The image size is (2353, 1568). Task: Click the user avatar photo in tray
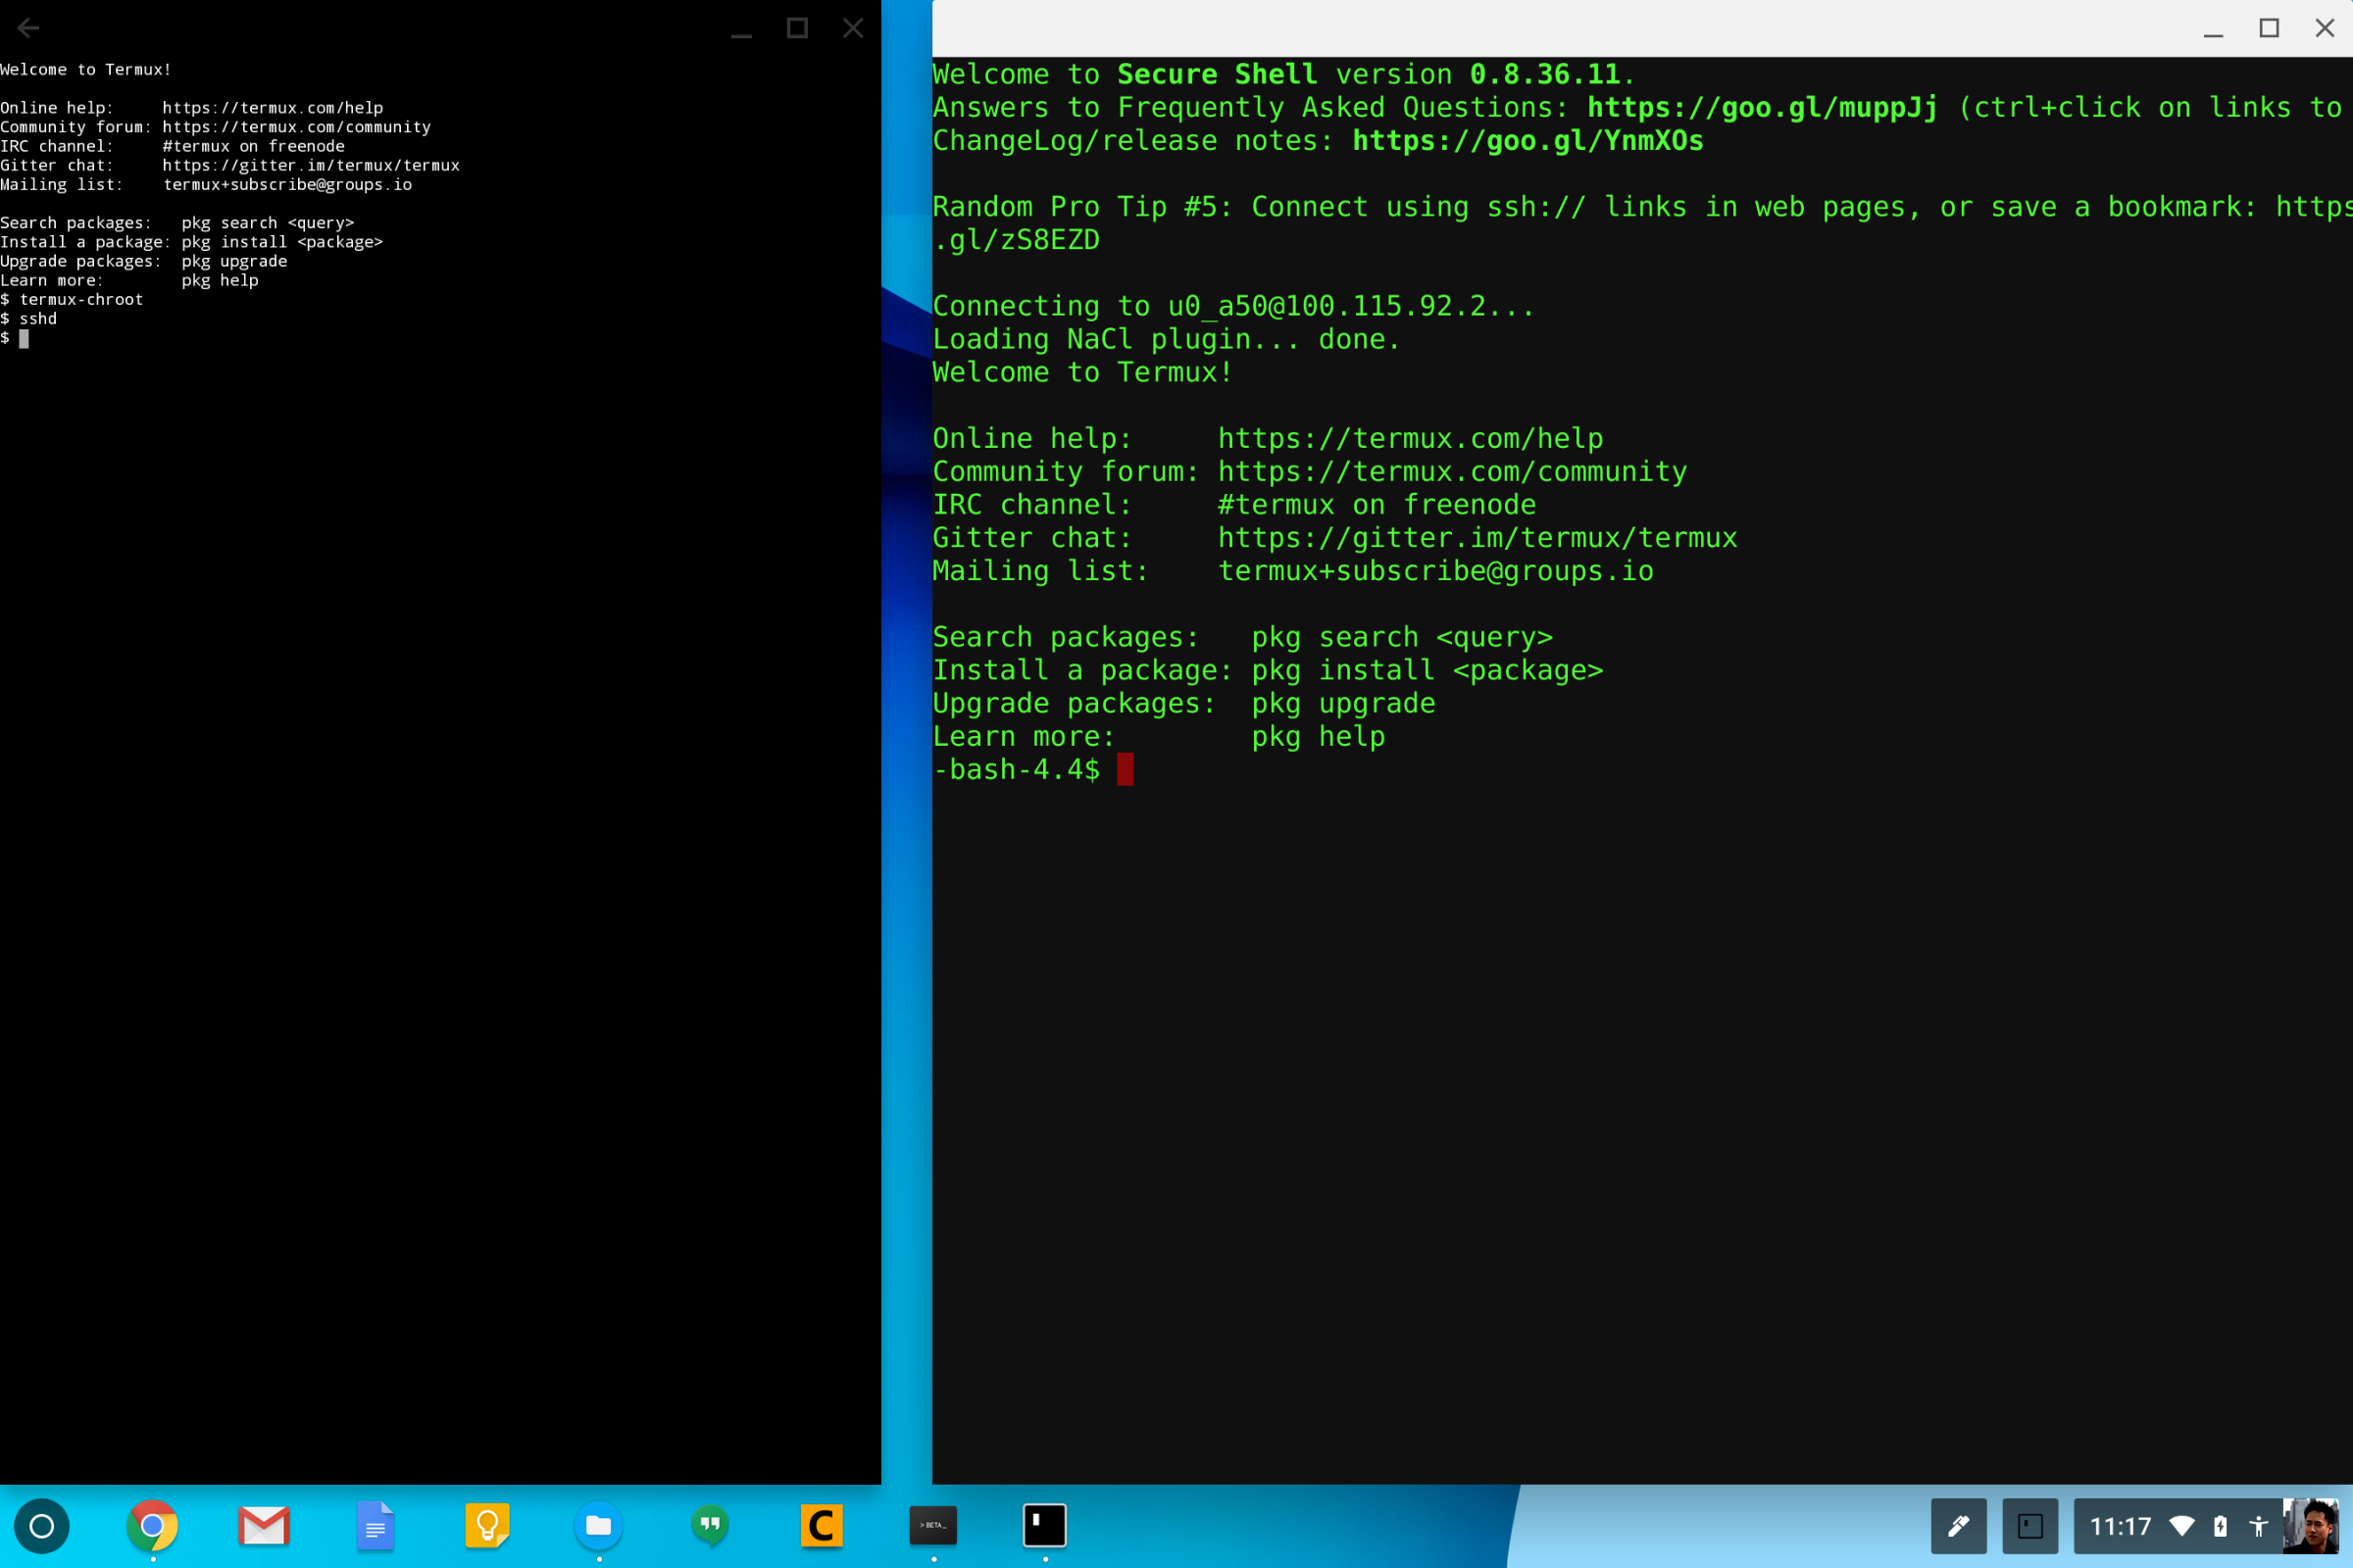pos(2311,1526)
